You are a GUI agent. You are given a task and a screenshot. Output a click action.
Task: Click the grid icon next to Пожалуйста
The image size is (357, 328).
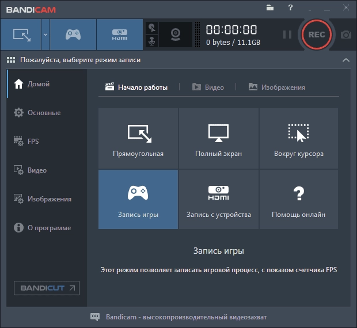[11, 60]
